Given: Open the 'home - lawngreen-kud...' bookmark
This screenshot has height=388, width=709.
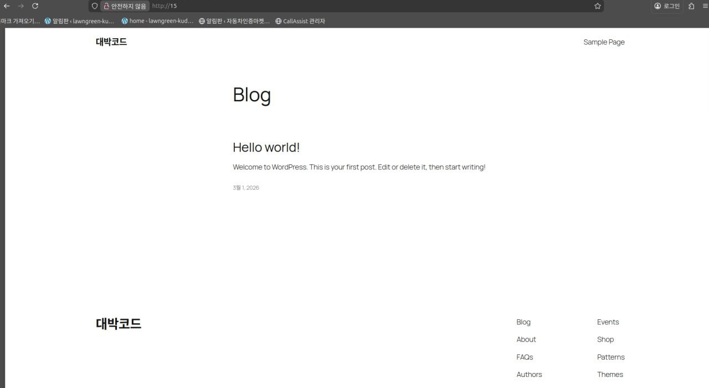Looking at the screenshot, I should [x=157, y=21].
